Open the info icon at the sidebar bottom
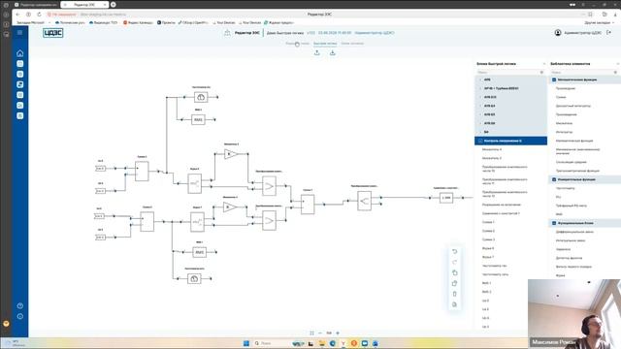The height and width of the screenshot is (349, 621). tap(20, 316)
